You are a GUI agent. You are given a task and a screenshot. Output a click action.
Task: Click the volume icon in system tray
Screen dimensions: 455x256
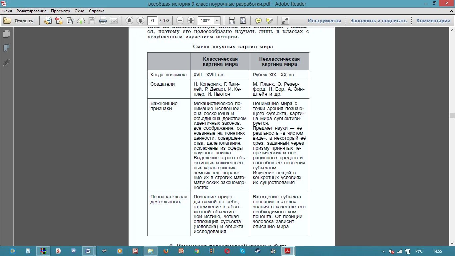click(392, 251)
